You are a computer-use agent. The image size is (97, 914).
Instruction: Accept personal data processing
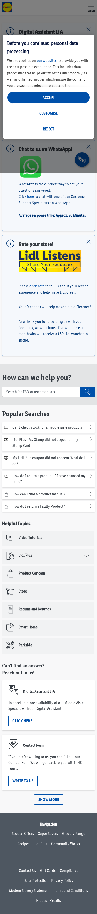[48, 98]
